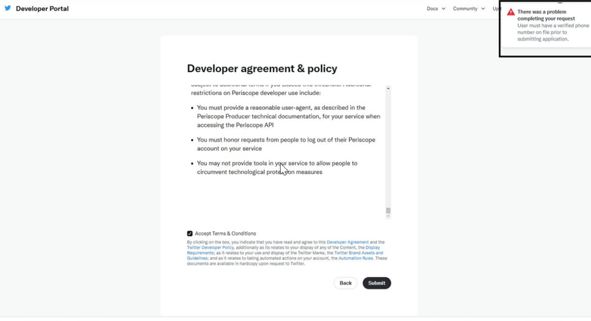Open the Community menu
Screen dimensions: 591x321
coord(465,9)
